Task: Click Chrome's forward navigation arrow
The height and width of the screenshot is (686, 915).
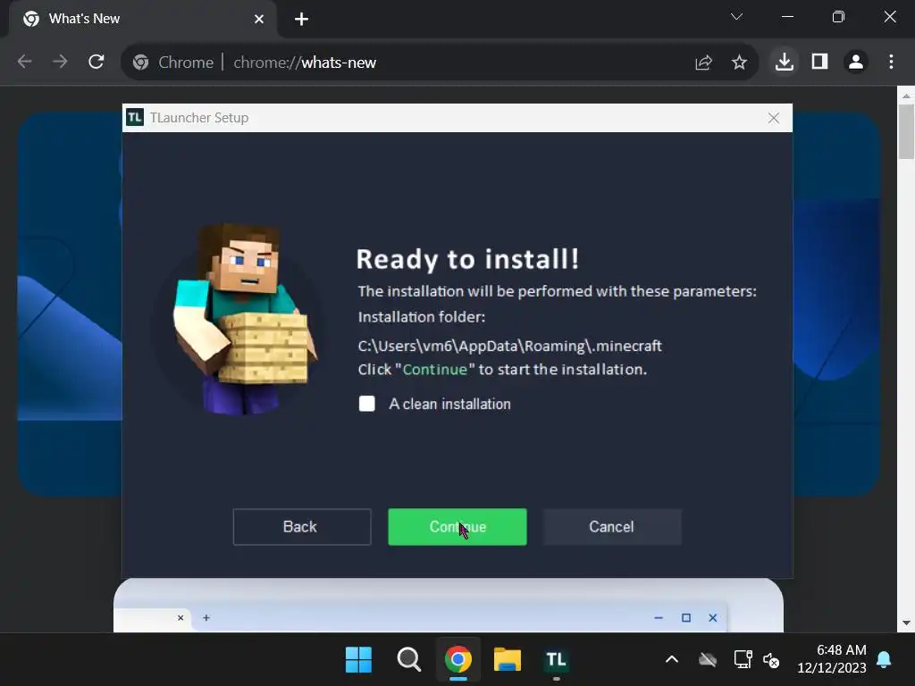Action: click(x=60, y=62)
